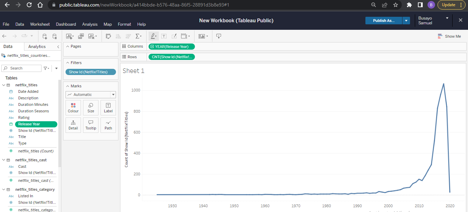Select the Rating field
468x212 pixels.
tap(24, 117)
